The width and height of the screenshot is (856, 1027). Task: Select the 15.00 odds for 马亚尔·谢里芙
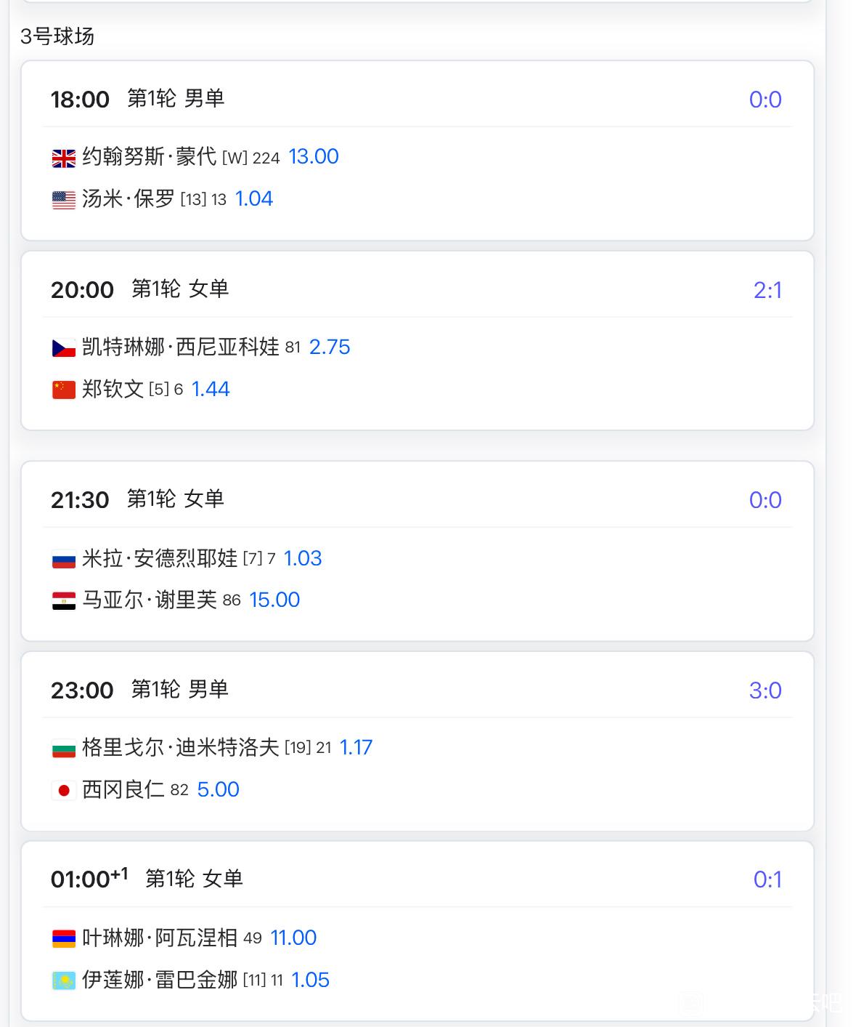[274, 600]
